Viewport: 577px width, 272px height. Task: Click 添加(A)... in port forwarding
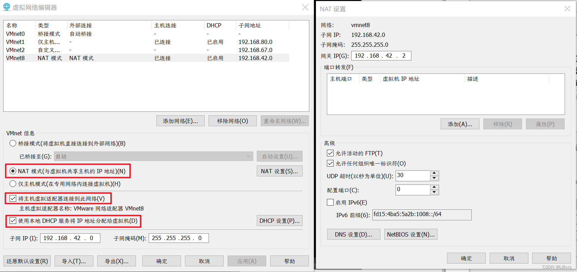pyautogui.click(x=460, y=124)
